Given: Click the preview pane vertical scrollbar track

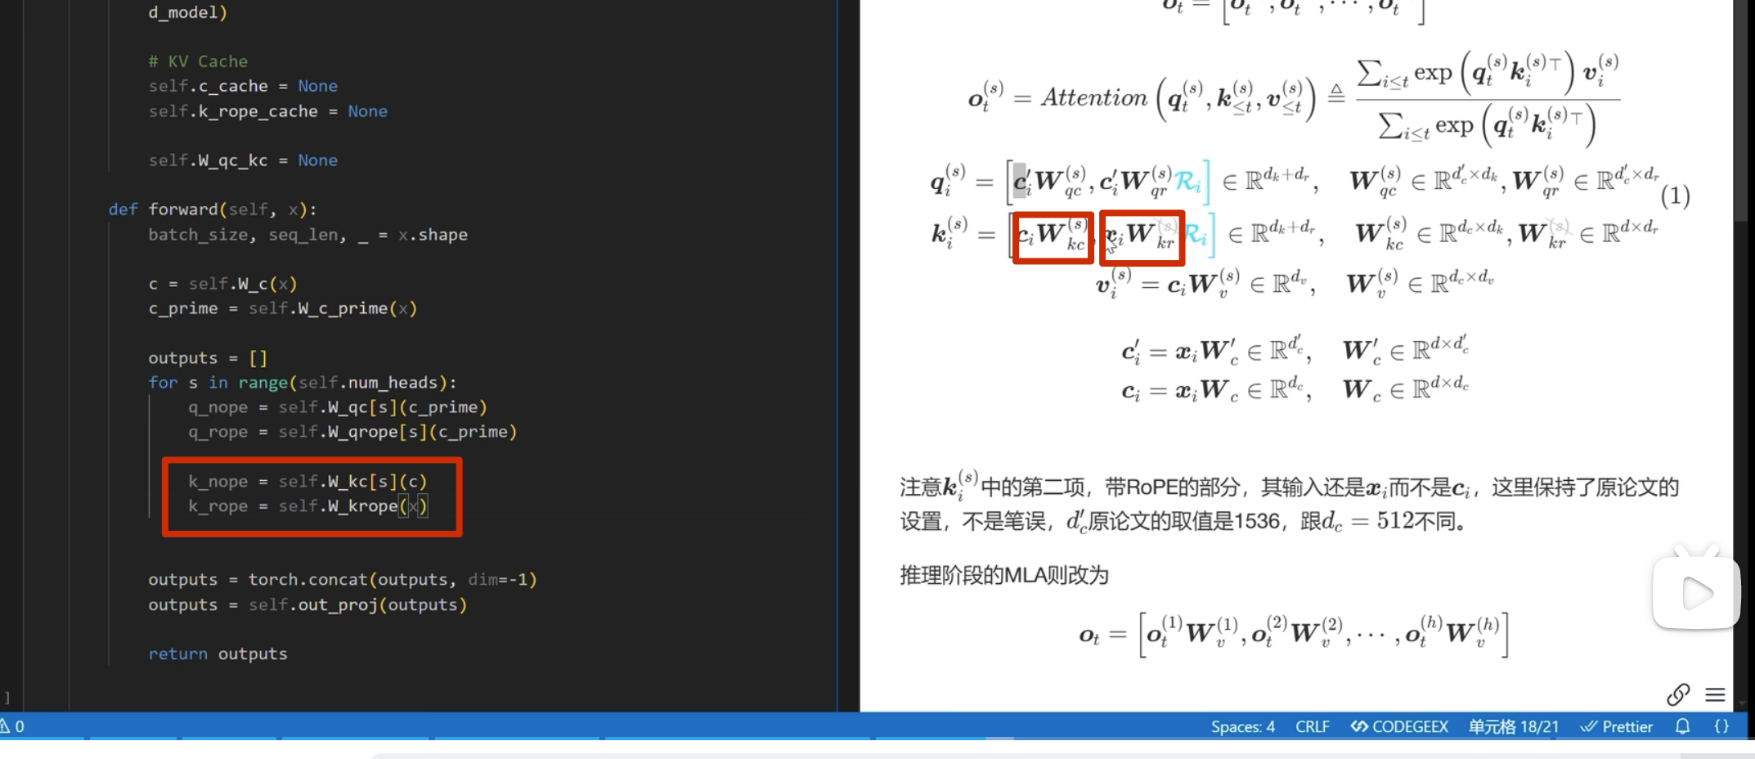Looking at the screenshot, I should [x=1743, y=409].
